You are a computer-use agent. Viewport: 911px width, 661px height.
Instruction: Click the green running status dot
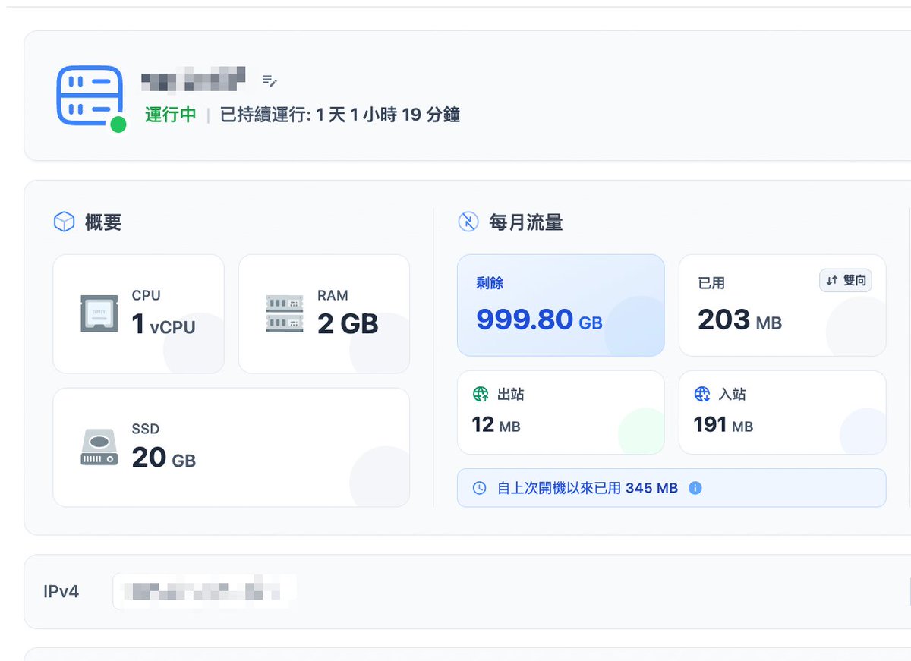pos(118,124)
